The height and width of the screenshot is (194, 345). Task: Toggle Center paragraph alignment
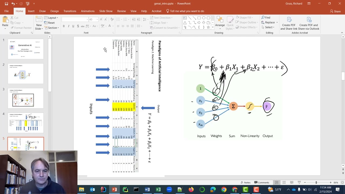coord(123,26)
